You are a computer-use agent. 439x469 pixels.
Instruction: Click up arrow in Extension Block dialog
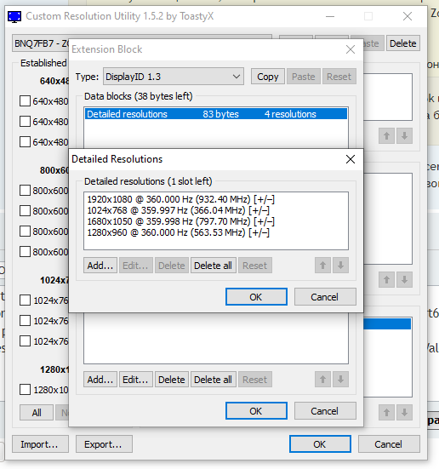pyautogui.click(x=322, y=380)
